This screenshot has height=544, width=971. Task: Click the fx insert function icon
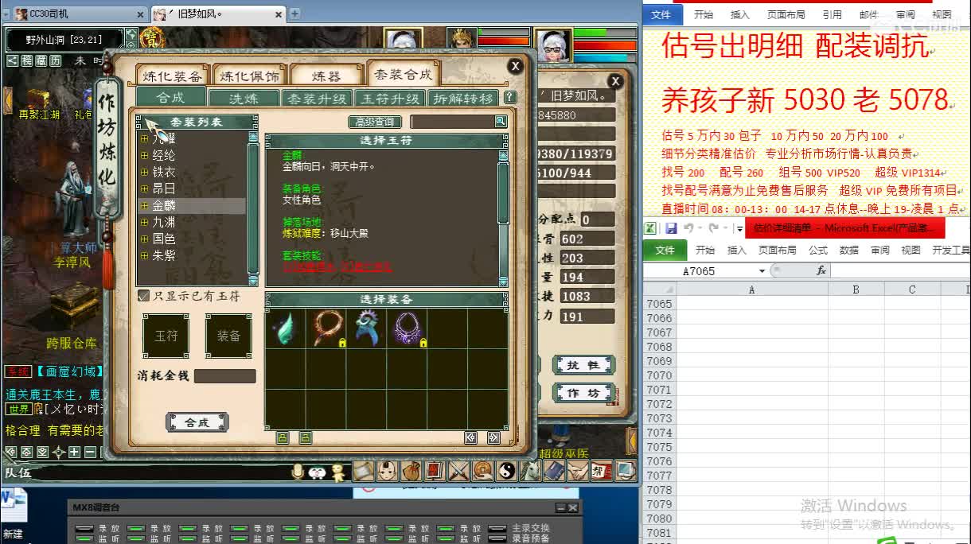pyautogui.click(x=821, y=270)
